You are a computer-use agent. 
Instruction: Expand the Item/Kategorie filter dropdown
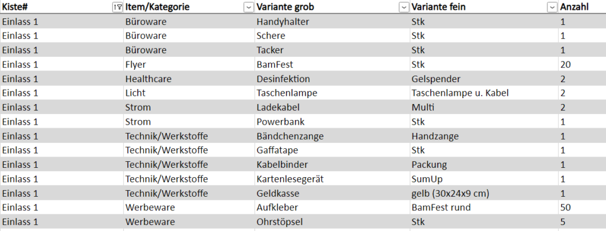pyautogui.click(x=249, y=7)
